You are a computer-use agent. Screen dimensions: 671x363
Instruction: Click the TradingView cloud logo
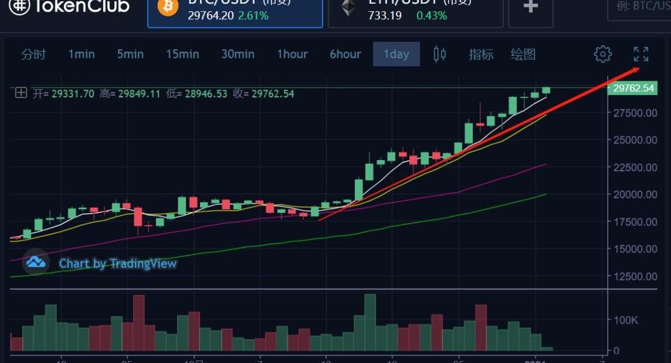[x=36, y=262]
